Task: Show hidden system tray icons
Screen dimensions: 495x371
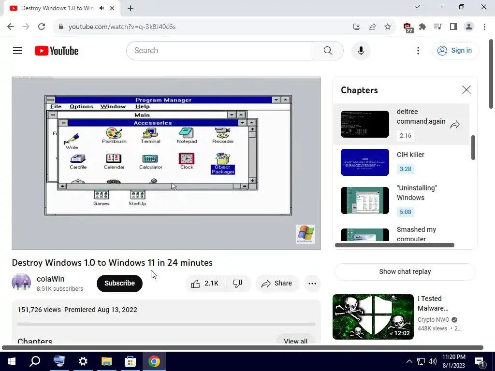Action: coord(409,361)
